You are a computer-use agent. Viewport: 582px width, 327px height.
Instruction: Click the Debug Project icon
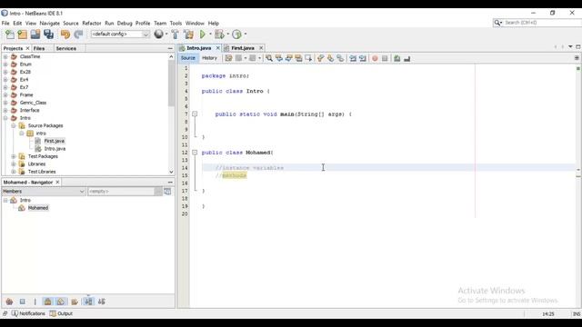[219, 35]
